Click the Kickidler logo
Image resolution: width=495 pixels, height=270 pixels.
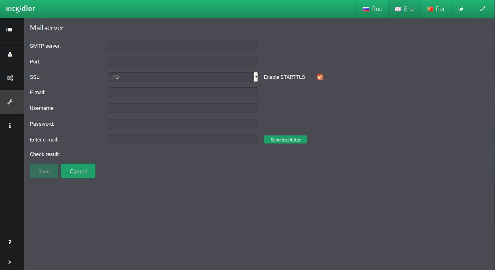click(20, 9)
